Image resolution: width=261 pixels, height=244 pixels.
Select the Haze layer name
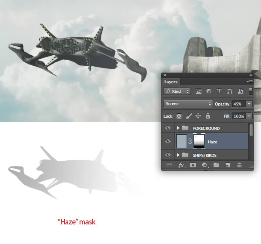(x=213, y=142)
